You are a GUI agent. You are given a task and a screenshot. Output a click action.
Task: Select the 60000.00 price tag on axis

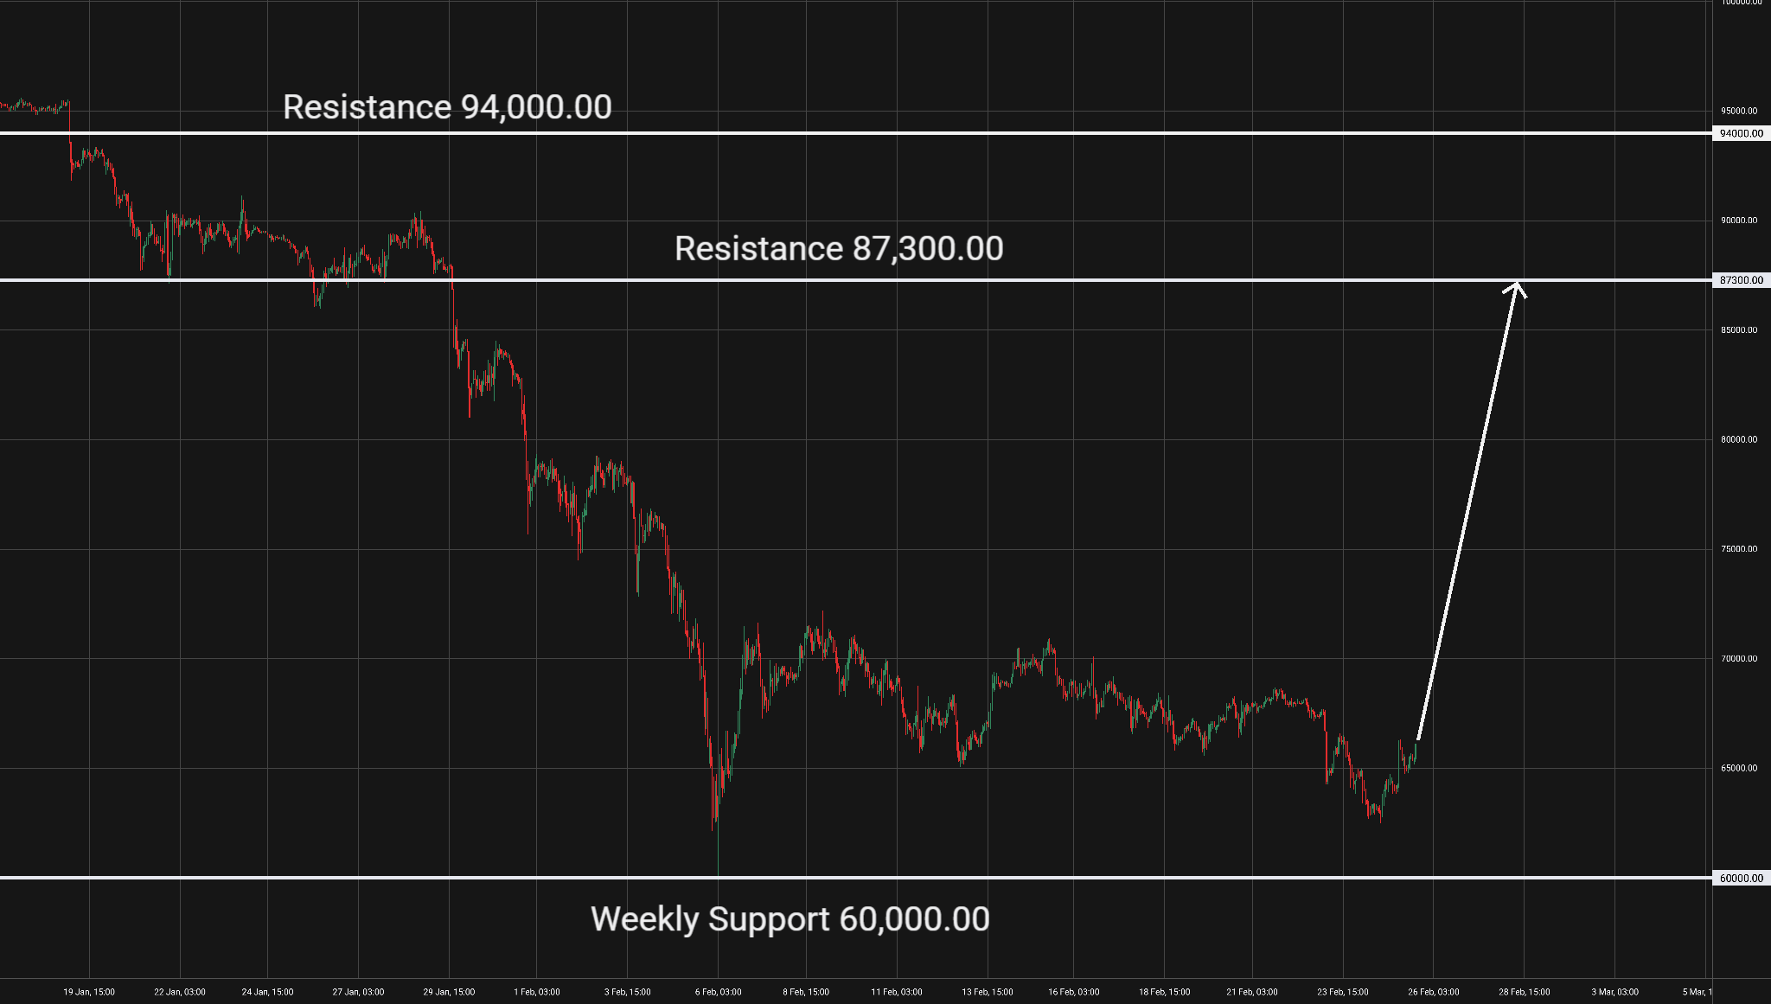coord(1741,879)
